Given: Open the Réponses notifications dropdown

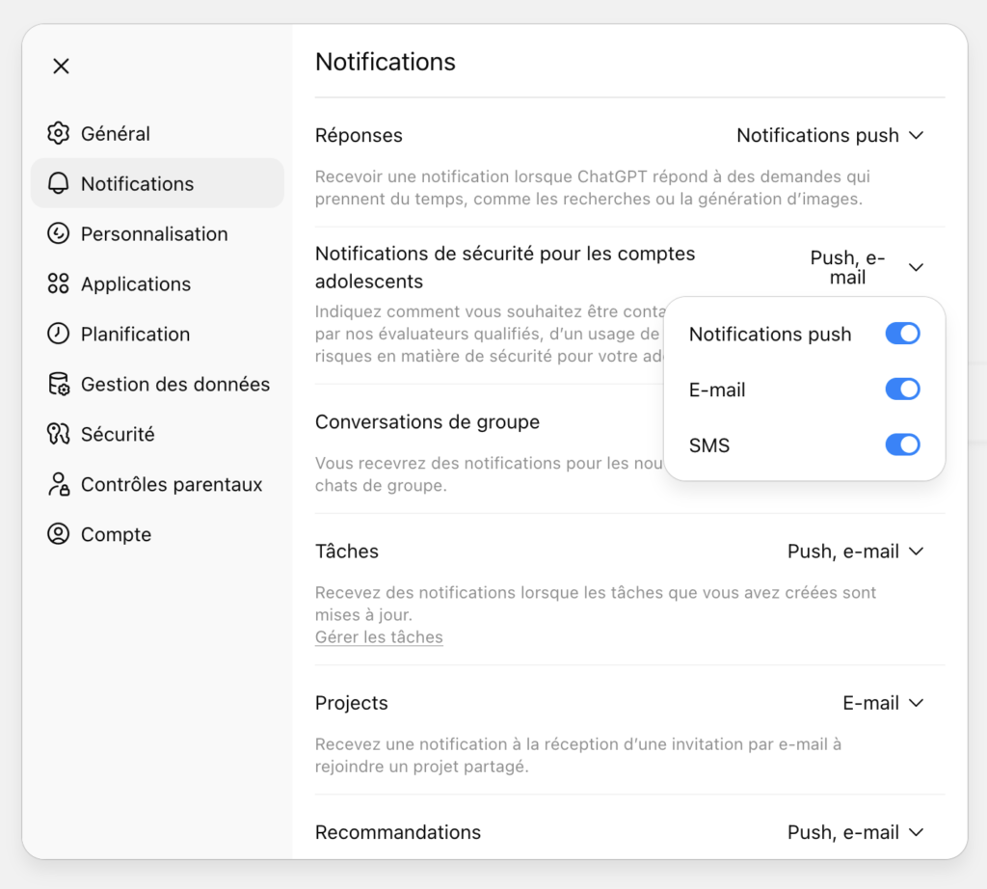Looking at the screenshot, I should pos(830,136).
